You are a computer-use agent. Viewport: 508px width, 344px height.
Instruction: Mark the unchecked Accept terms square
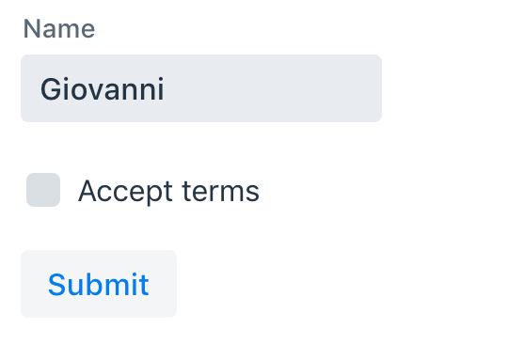pyautogui.click(x=43, y=190)
